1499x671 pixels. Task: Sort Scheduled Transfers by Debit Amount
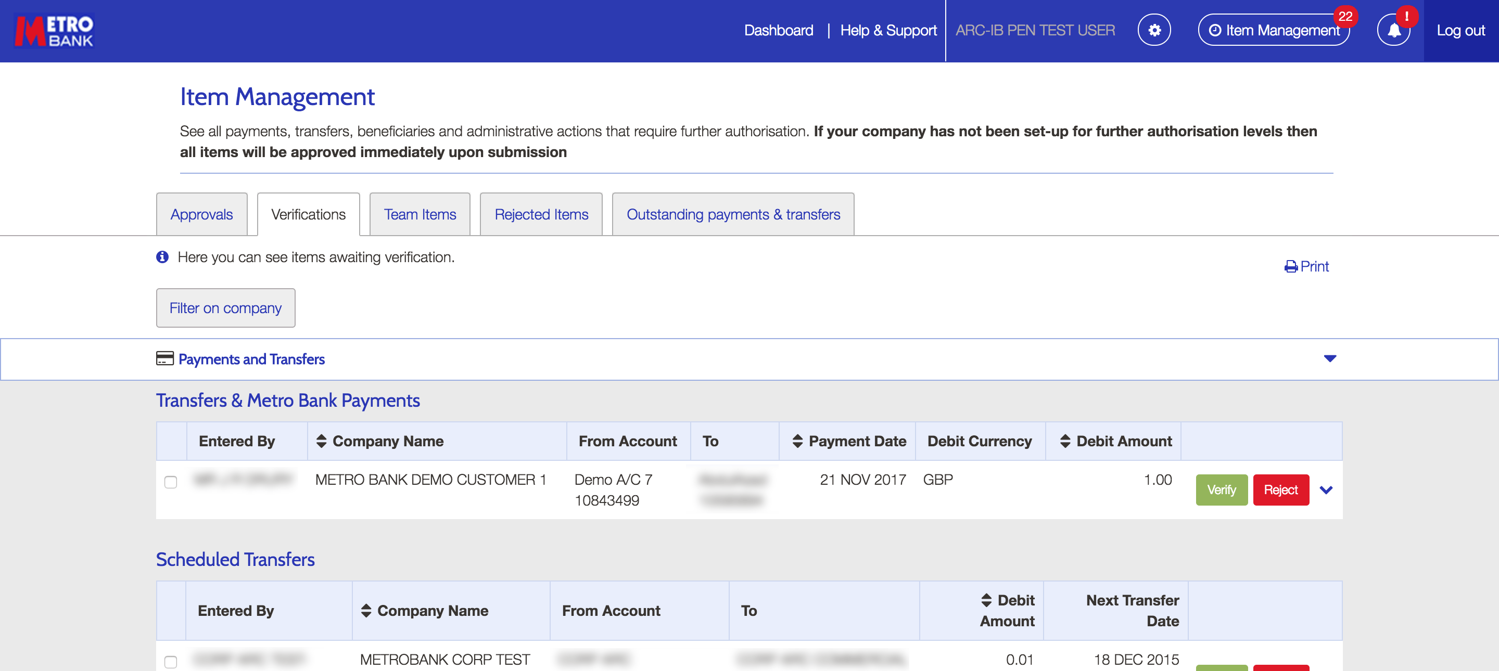[986, 600]
